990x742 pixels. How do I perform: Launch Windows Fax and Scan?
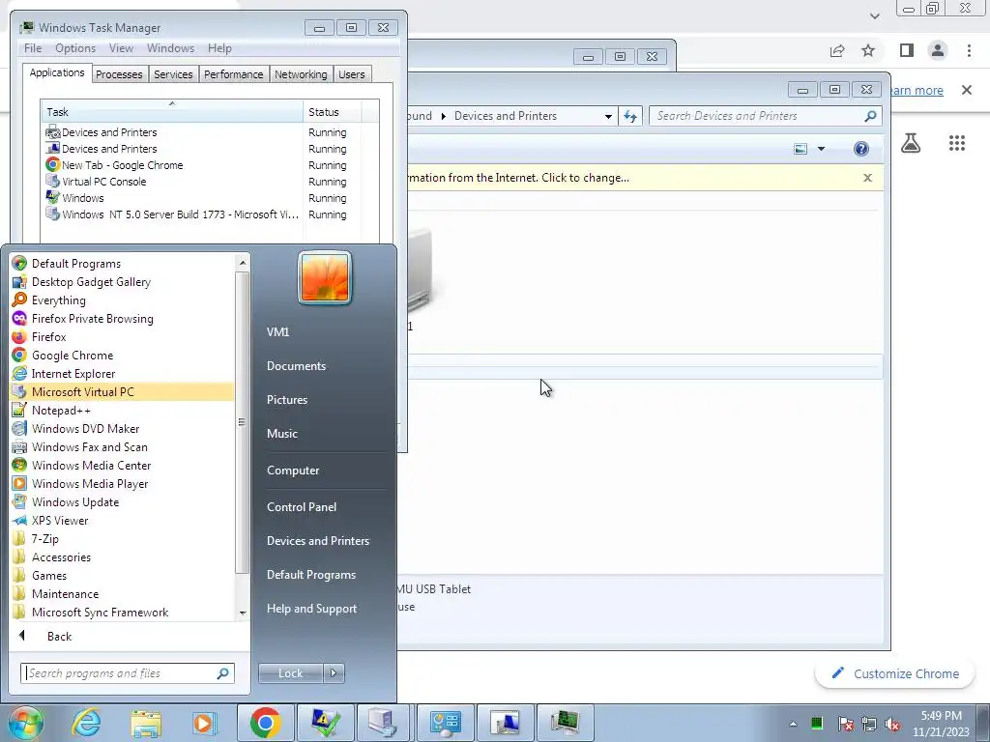[90, 446]
